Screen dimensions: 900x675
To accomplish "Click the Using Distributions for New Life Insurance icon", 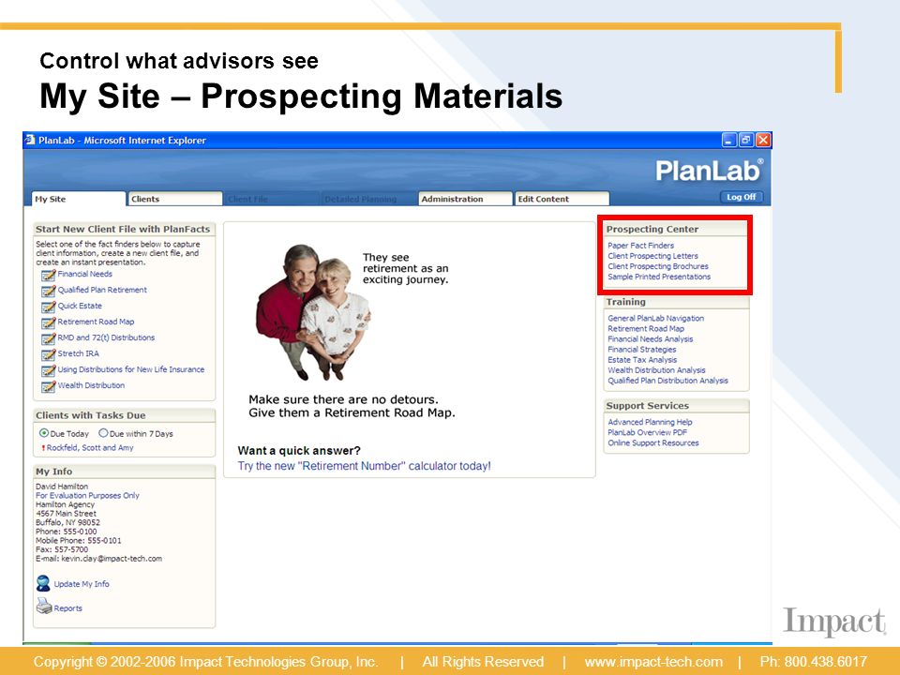I will click(x=48, y=371).
